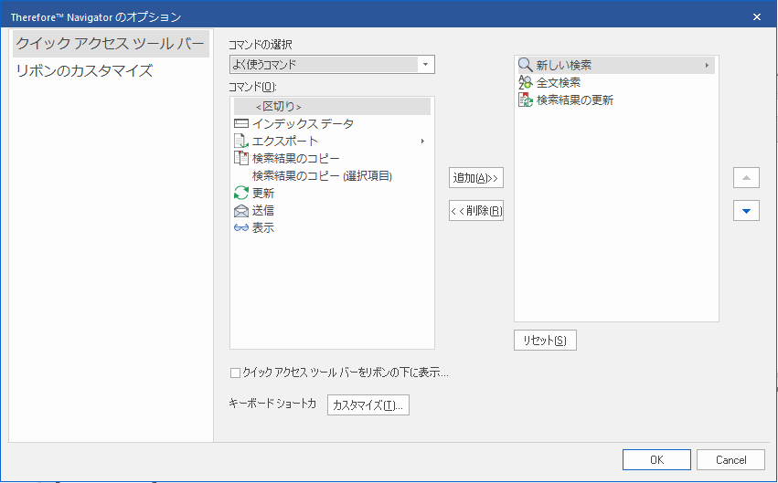Select 検索結果の更新 in the toolbar list
This screenshot has width=778, height=483.
[x=574, y=100]
